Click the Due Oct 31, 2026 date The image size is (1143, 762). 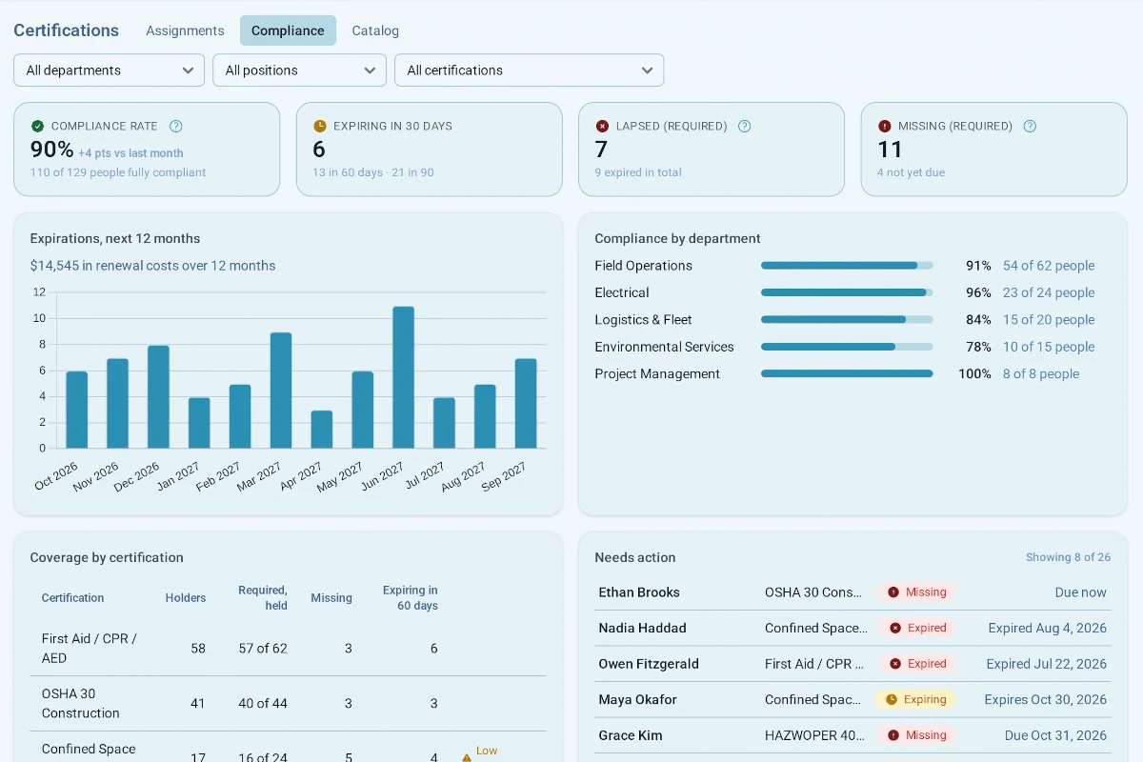[1055, 735]
